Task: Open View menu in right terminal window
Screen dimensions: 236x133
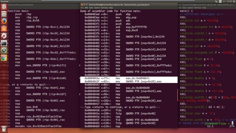Action: pyautogui.click(x=184, y=8)
